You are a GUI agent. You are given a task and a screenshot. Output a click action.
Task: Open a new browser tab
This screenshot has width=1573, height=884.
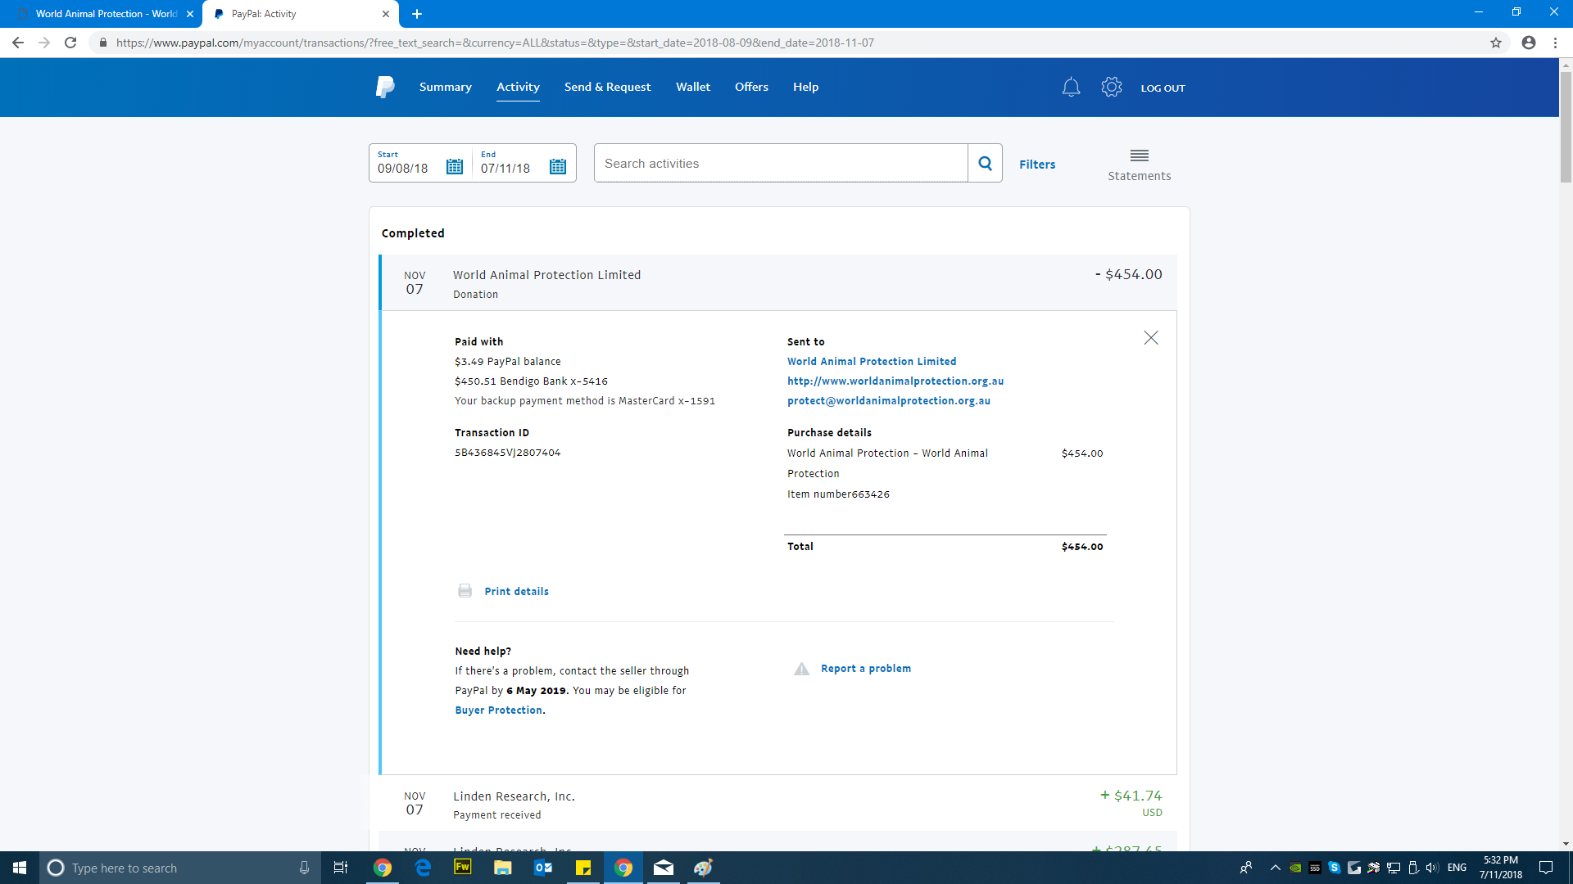pyautogui.click(x=417, y=14)
